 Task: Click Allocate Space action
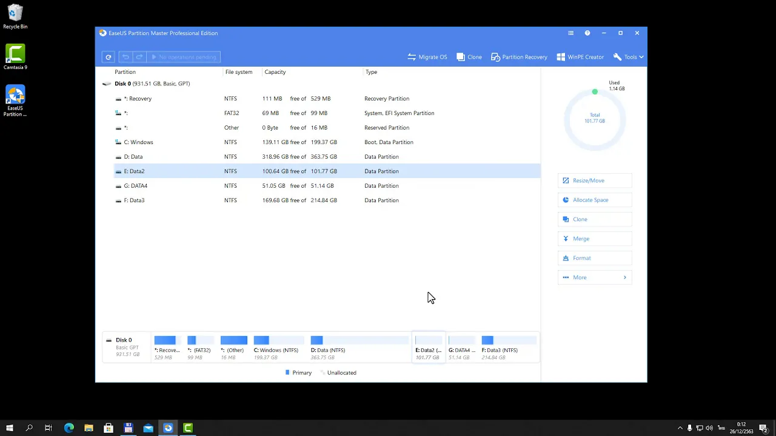pos(595,200)
